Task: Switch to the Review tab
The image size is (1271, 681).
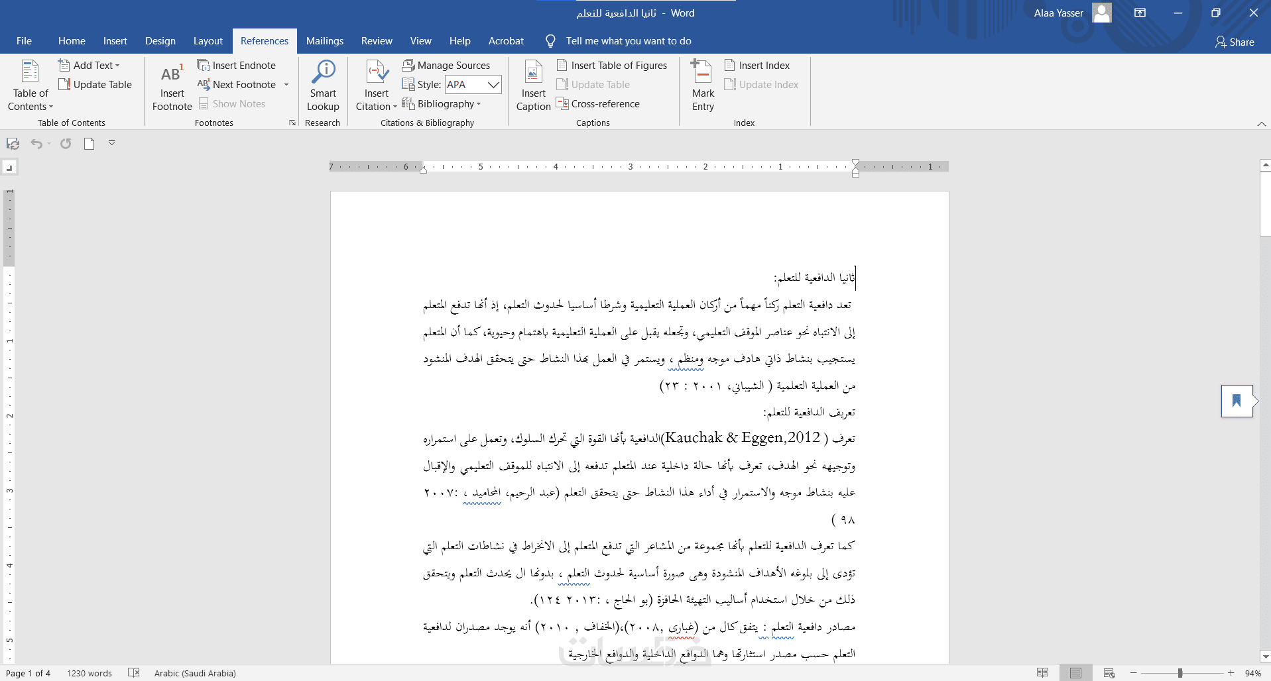Action: [x=377, y=41]
